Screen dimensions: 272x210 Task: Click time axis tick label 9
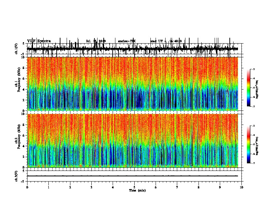coord(220,187)
